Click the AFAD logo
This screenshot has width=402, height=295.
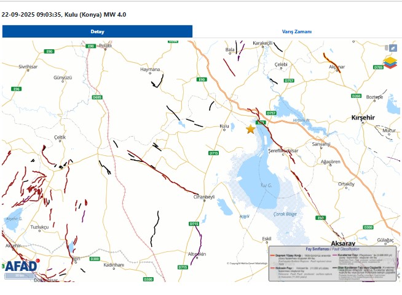pyautogui.click(x=22, y=266)
